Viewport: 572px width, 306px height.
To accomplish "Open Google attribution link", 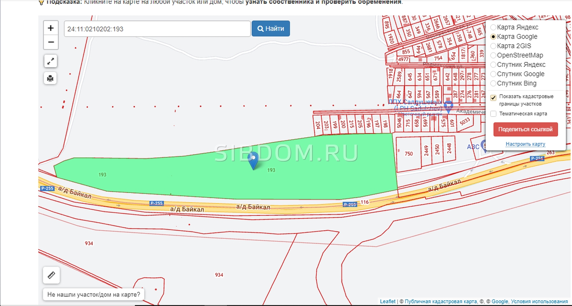I will [x=500, y=301].
